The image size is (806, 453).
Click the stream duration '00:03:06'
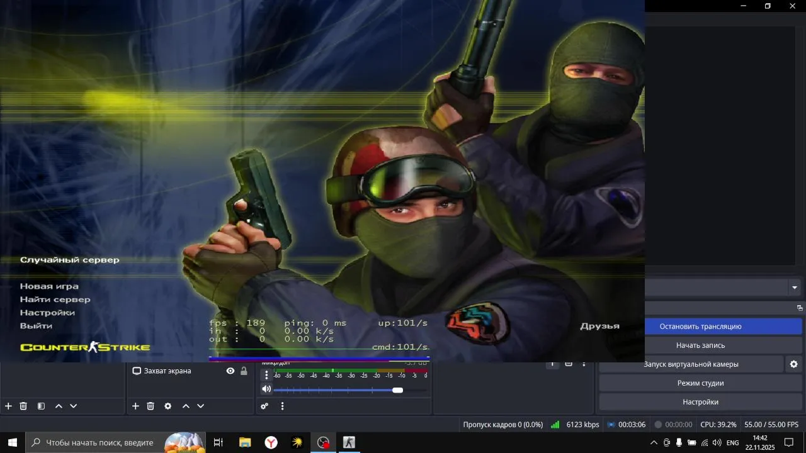tap(632, 425)
